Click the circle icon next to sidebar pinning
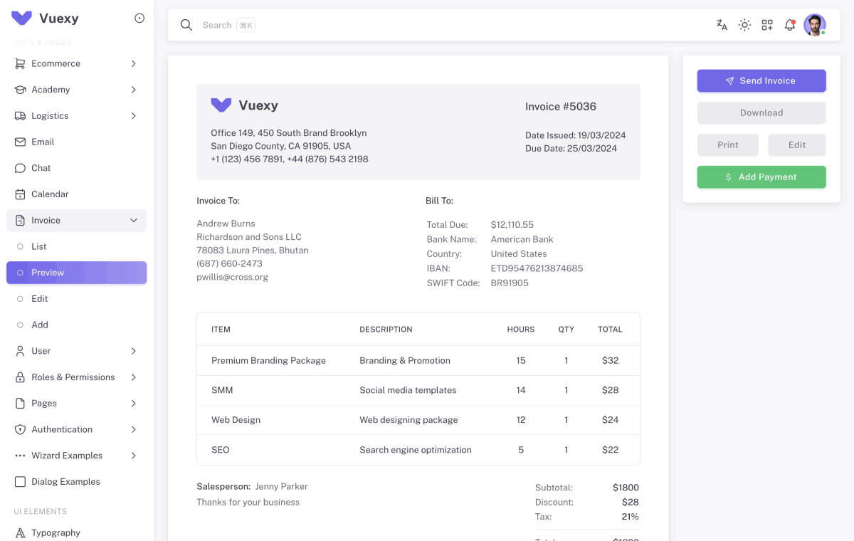 (139, 18)
